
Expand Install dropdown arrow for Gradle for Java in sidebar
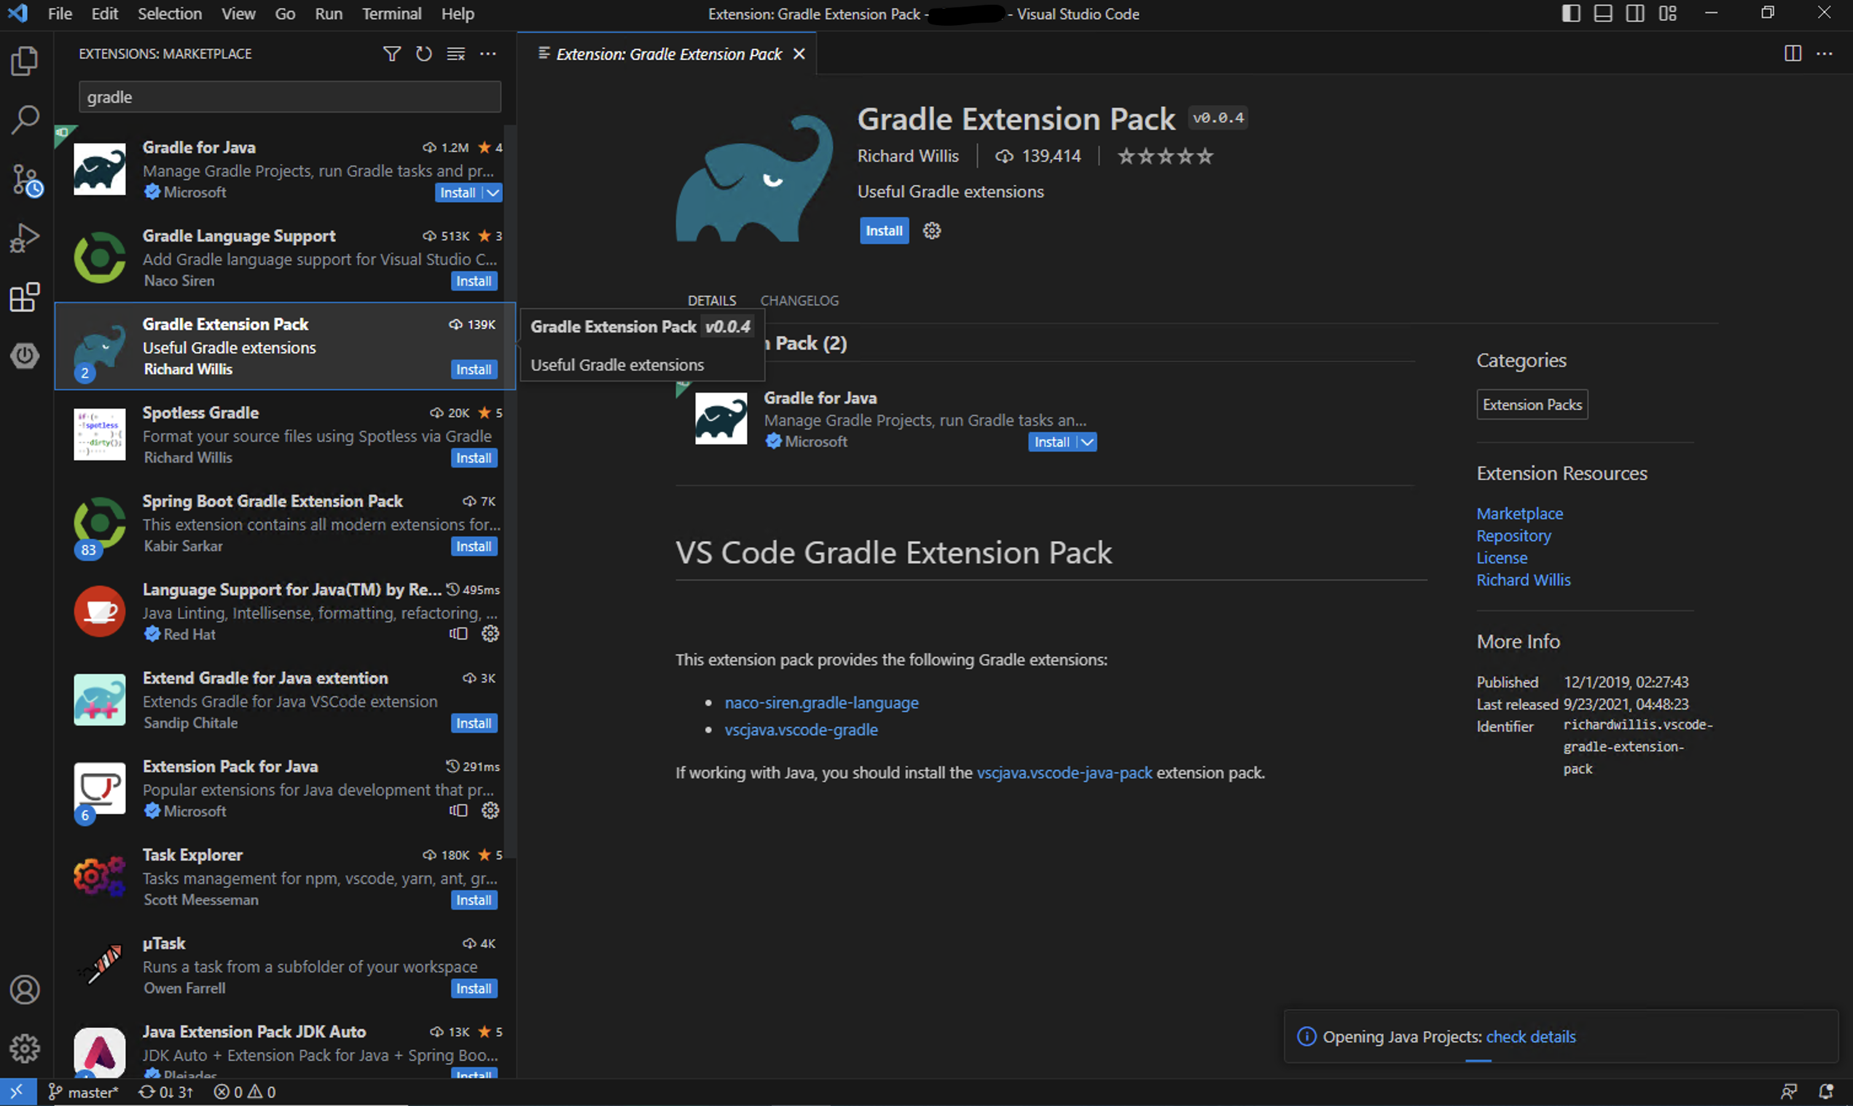point(493,192)
